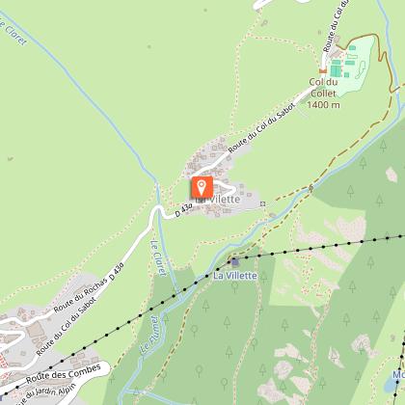405x405 pixels.
Task: Select the La Villette lift station icon
Action: [235, 262]
